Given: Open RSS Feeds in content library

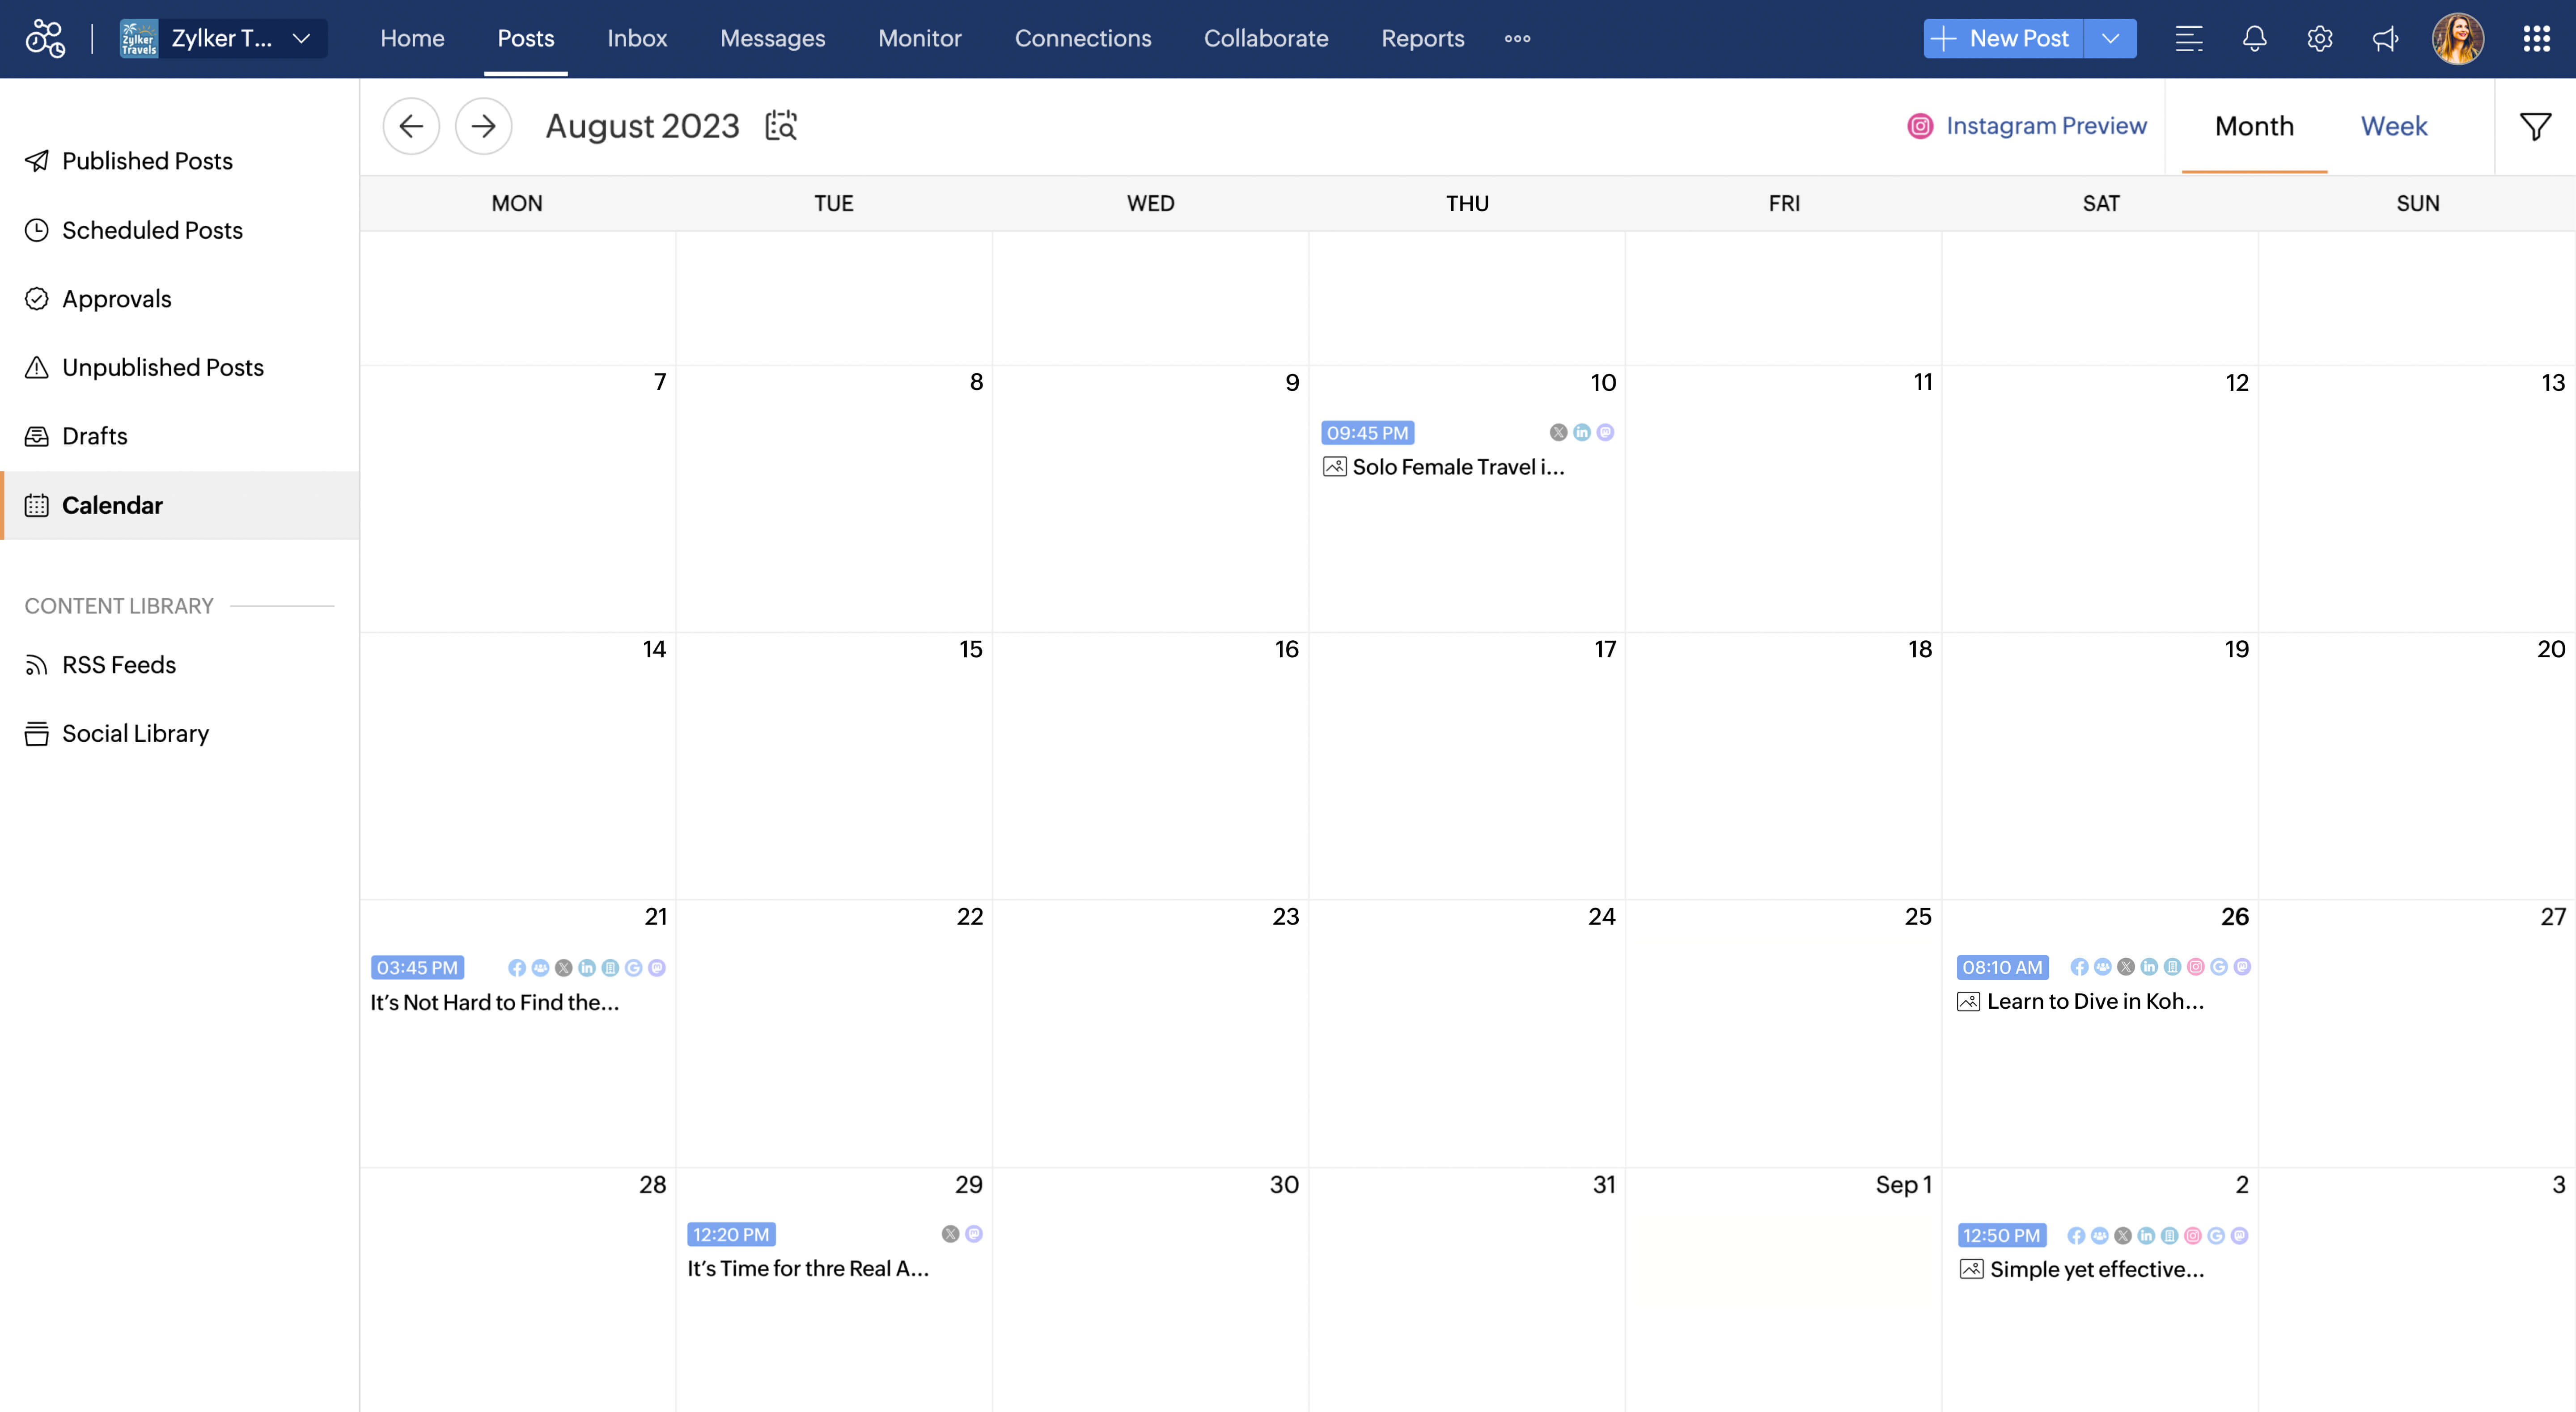Looking at the screenshot, I should point(118,664).
